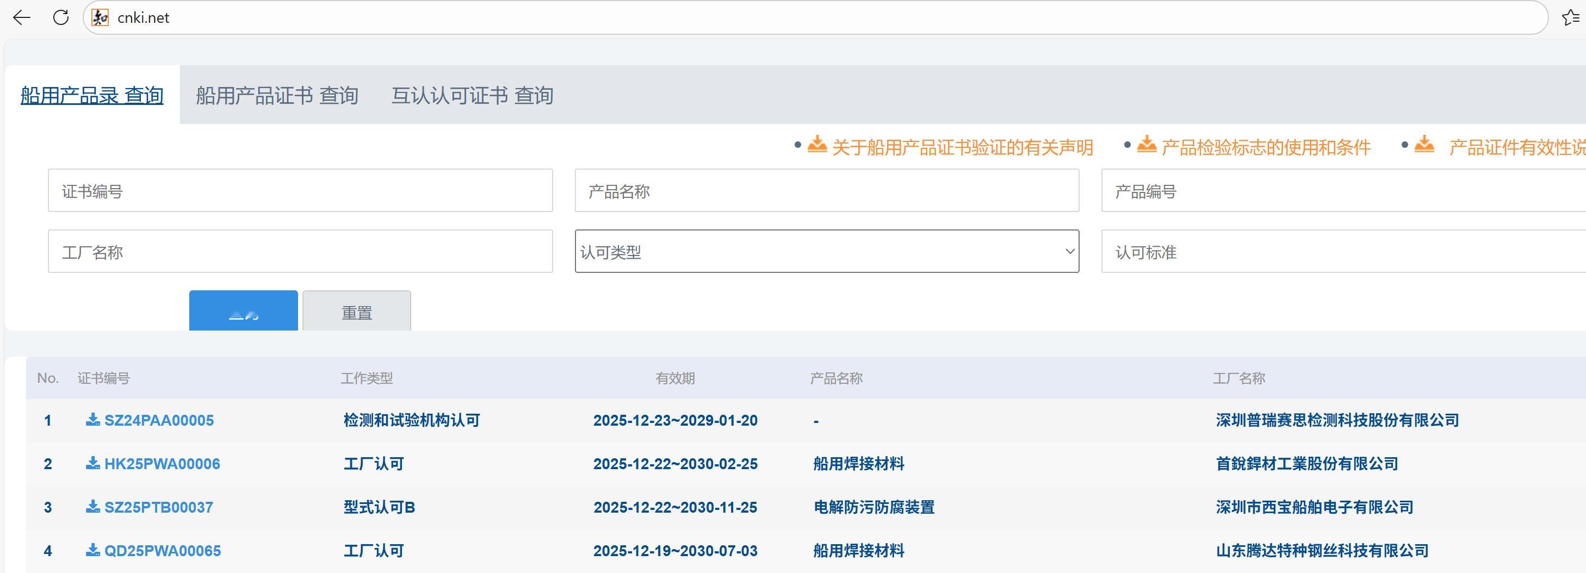Download icon for certificate SZ25PTB00037
Screen dimensions: 1586x573
pyautogui.click(x=93, y=507)
